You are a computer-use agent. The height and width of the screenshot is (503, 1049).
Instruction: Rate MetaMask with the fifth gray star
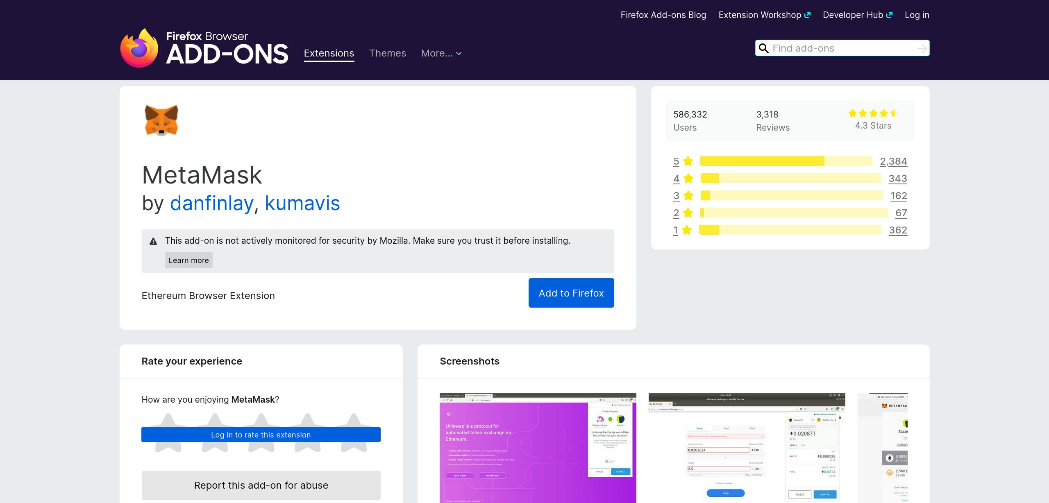pyautogui.click(x=354, y=433)
